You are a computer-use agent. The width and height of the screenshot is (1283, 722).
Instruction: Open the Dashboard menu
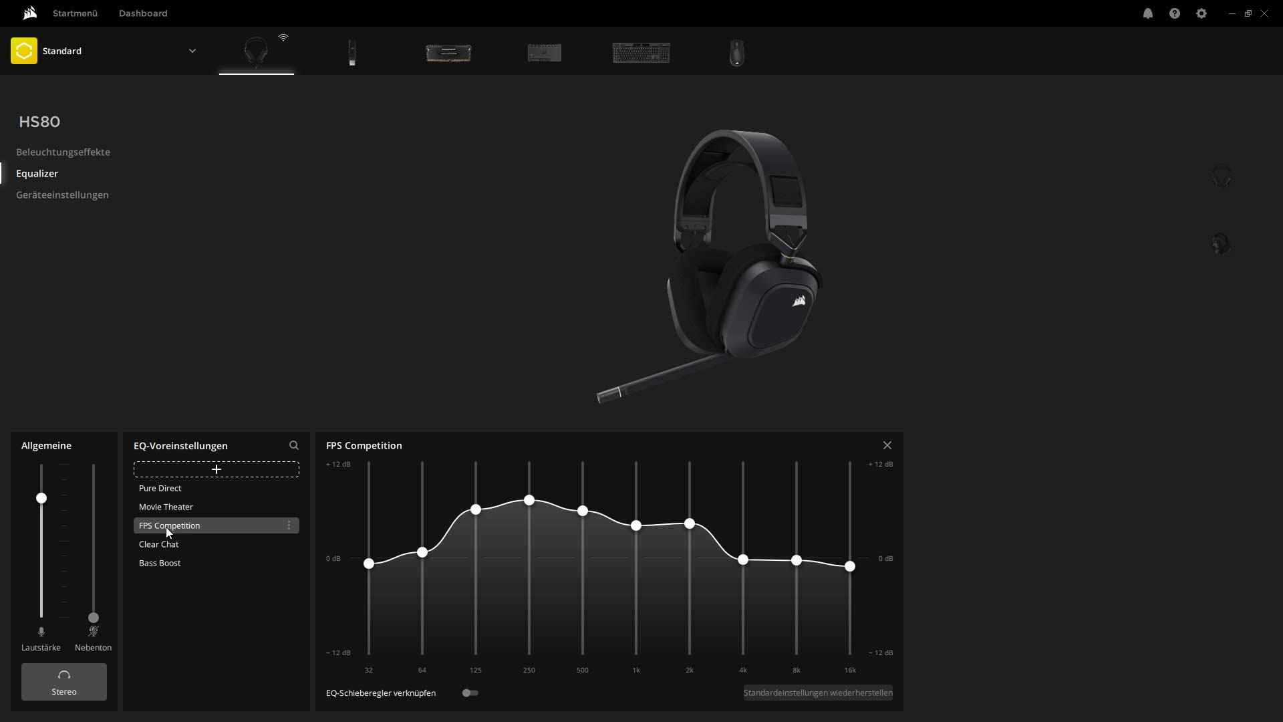pos(143,13)
